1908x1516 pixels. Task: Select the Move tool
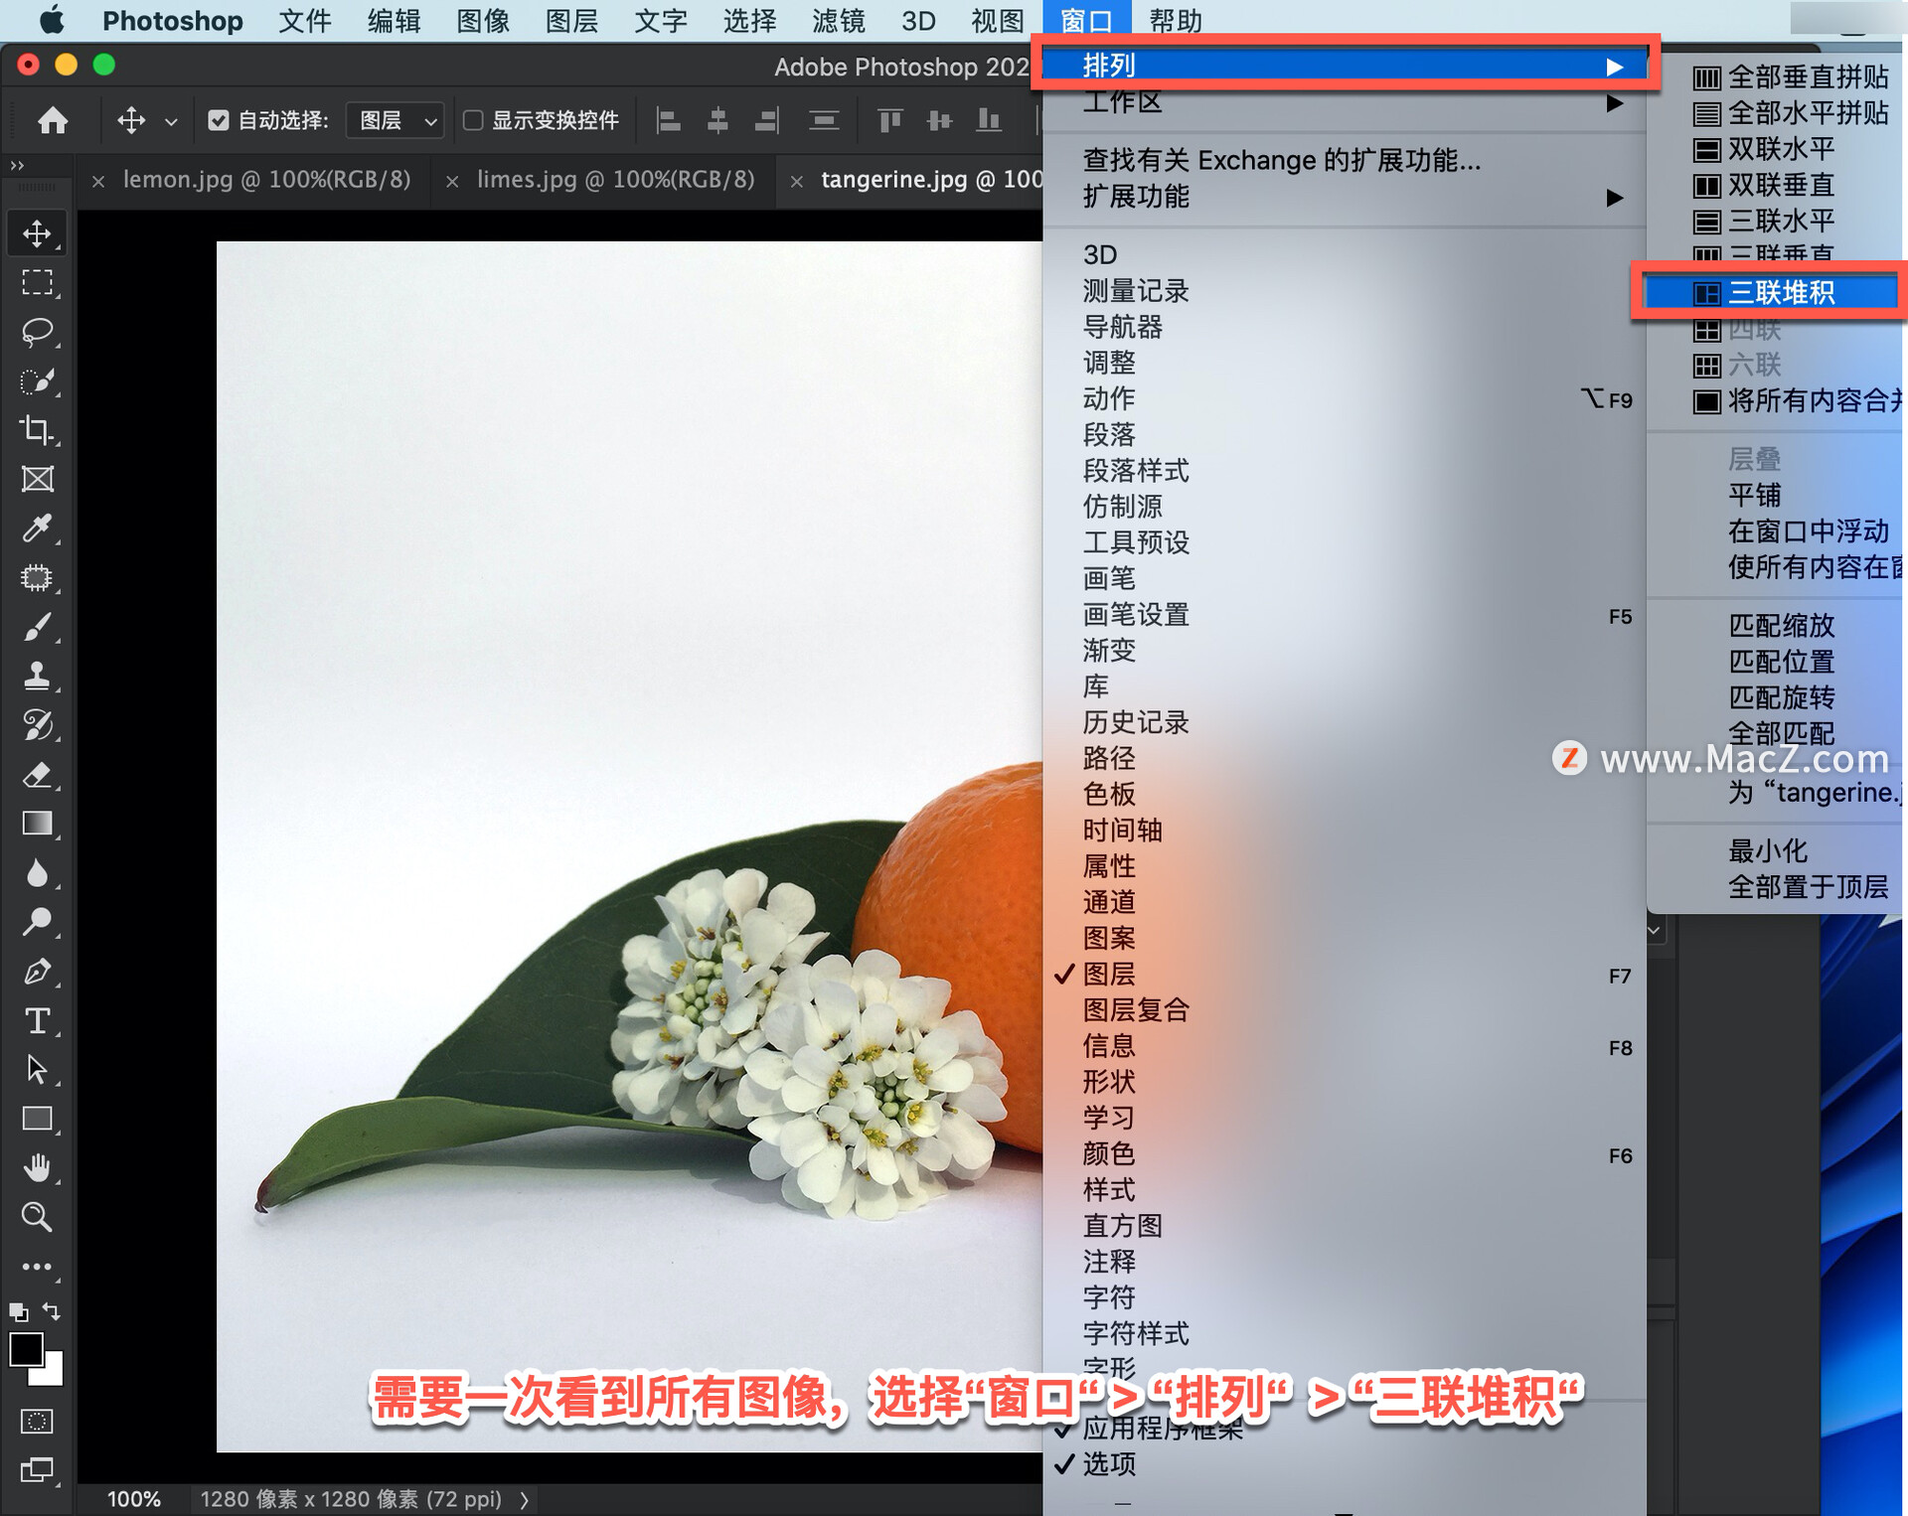[37, 232]
